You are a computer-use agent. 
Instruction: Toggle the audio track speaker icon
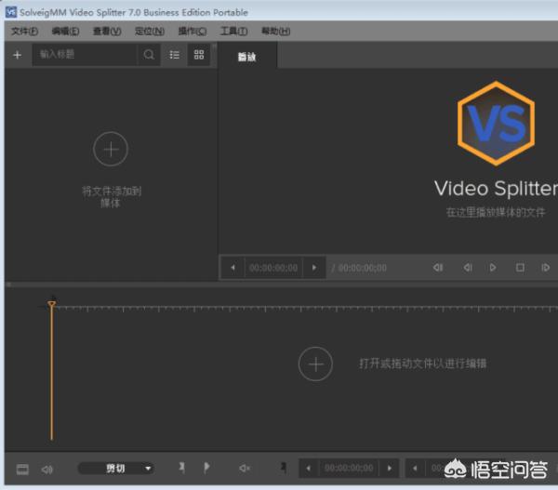(47, 470)
